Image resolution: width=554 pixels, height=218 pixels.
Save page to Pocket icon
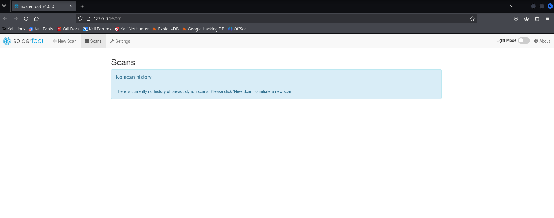[x=516, y=19]
